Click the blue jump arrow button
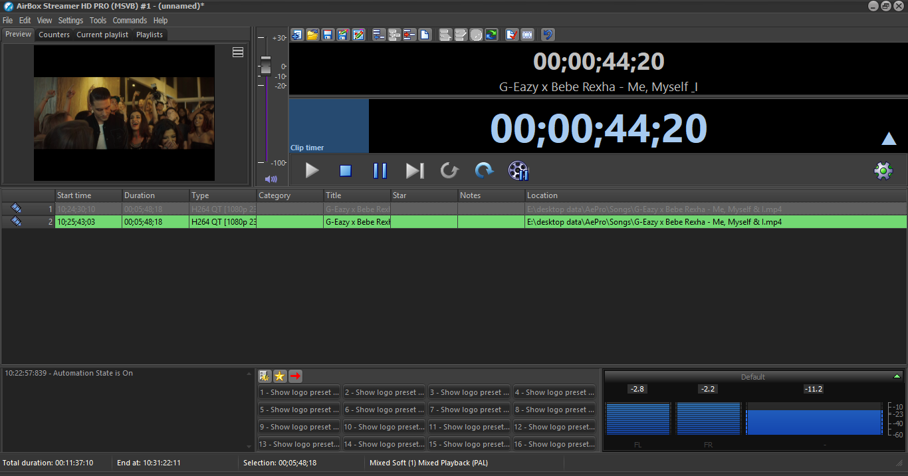This screenshot has height=476, width=908. (484, 171)
